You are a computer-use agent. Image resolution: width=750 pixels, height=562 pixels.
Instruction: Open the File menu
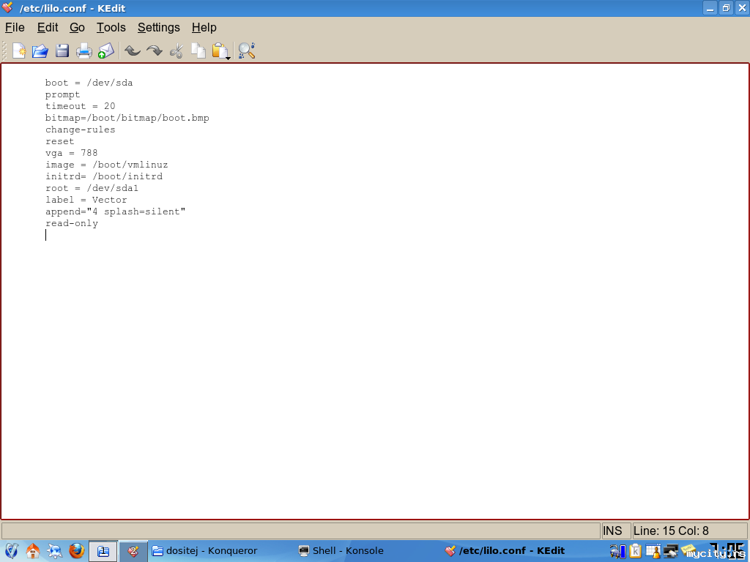pyautogui.click(x=15, y=28)
